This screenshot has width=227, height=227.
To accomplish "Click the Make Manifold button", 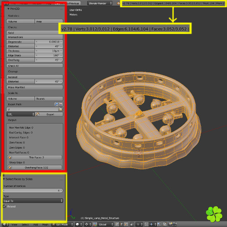I will coord(35,87).
